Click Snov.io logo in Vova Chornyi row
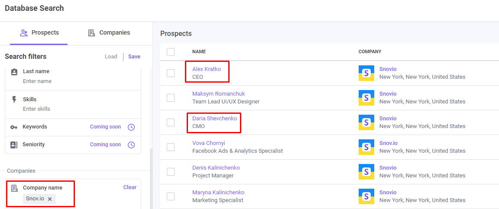499x209 pixels. pyautogui.click(x=366, y=147)
